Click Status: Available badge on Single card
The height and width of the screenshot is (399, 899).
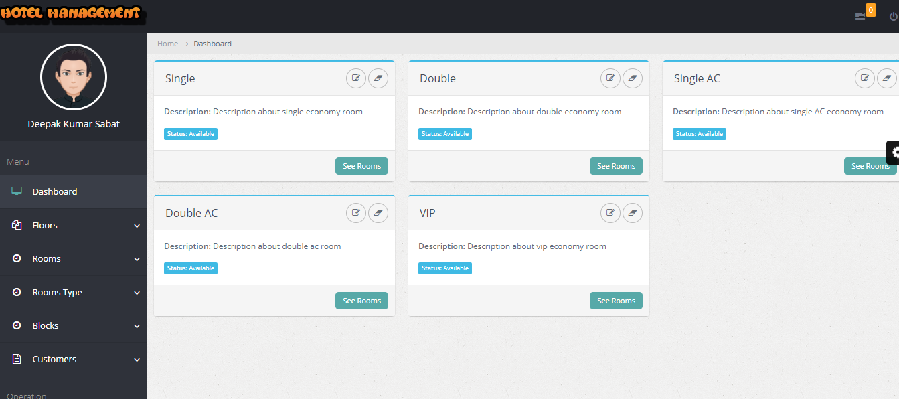point(191,134)
